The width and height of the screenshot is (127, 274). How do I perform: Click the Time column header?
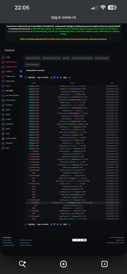click(112, 83)
